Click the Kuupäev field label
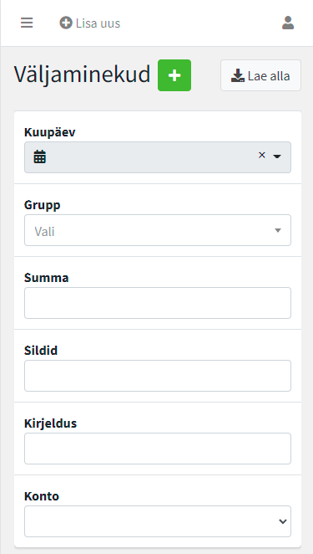Image resolution: width=313 pixels, height=554 pixels. tap(50, 132)
